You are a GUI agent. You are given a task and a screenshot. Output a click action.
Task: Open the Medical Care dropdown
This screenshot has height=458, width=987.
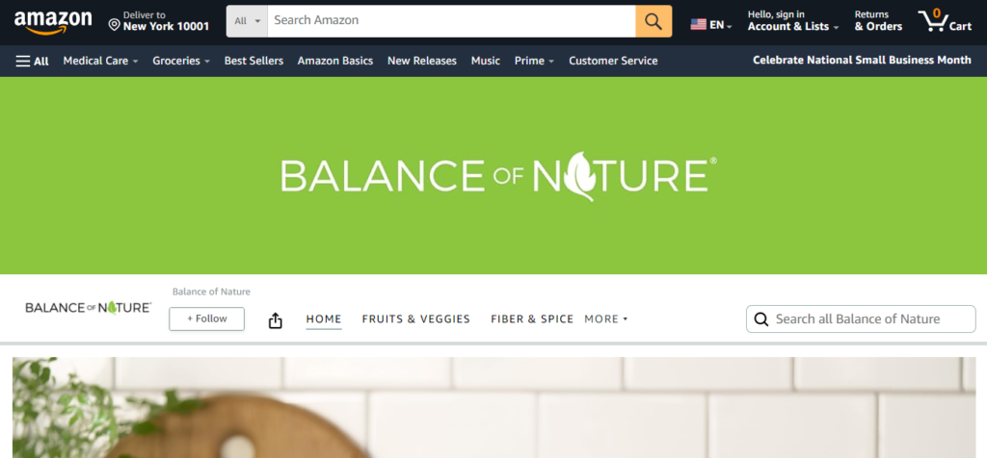[100, 61]
